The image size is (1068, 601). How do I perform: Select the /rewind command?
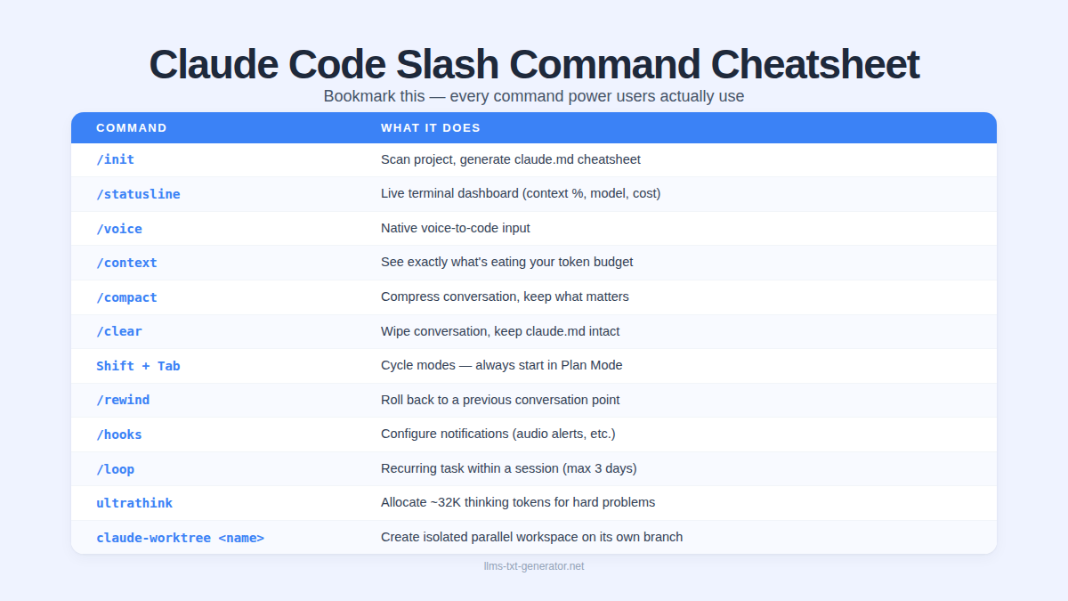pyautogui.click(x=123, y=400)
